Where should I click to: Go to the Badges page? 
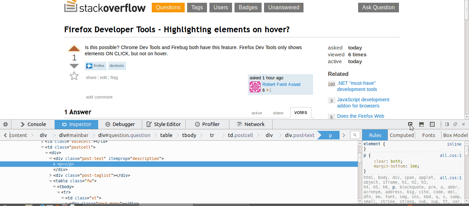[248, 8]
